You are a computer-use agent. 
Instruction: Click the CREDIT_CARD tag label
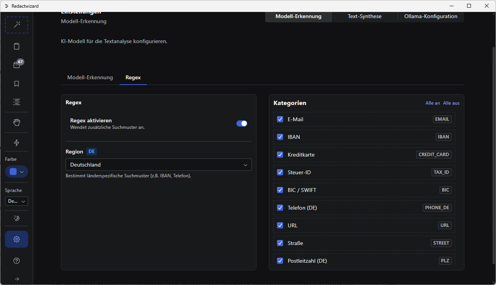434,155
